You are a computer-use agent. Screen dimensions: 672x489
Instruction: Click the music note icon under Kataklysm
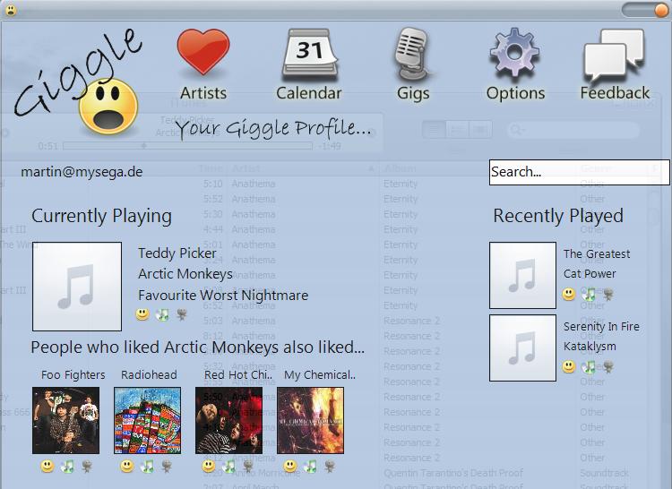tap(589, 367)
